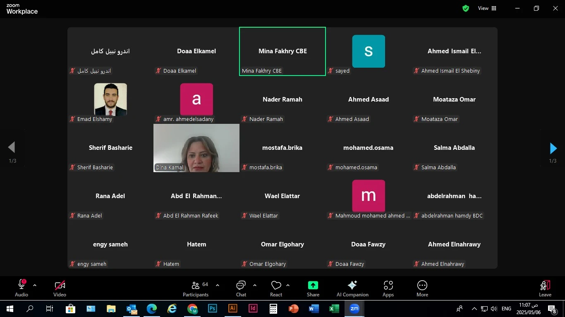Screen dimensions: 565x317
Task: Expand audio options arrow beside microphone
Action: click(x=35, y=285)
